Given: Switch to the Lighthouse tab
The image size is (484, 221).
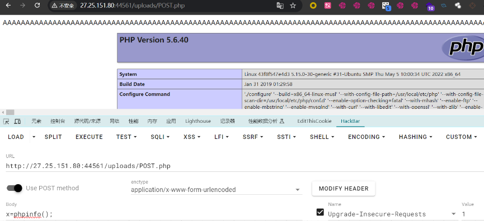Looking at the screenshot, I should tap(198, 121).
